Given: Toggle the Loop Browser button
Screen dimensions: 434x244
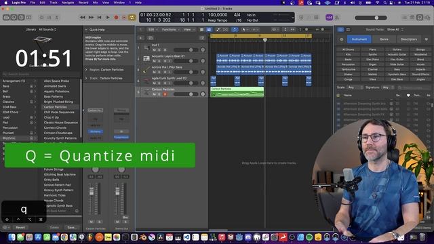Looking at the screenshot, I should tap(420, 18).
